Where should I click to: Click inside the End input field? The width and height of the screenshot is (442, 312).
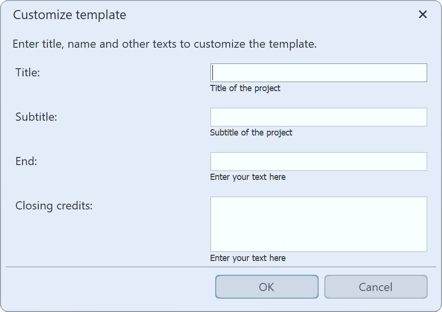(x=318, y=161)
